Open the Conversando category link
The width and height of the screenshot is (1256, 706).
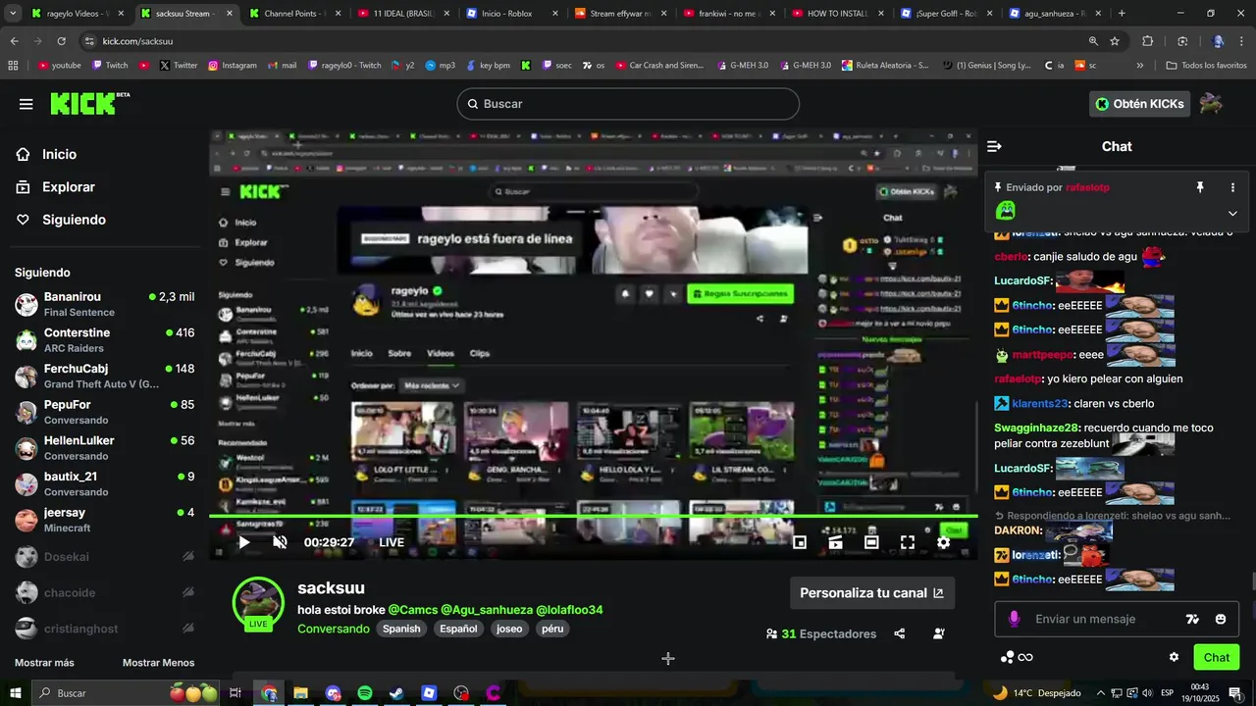334,629
